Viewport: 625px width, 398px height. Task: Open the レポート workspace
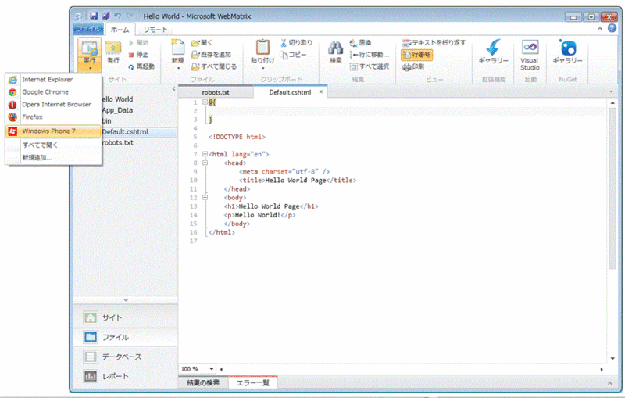125,376
